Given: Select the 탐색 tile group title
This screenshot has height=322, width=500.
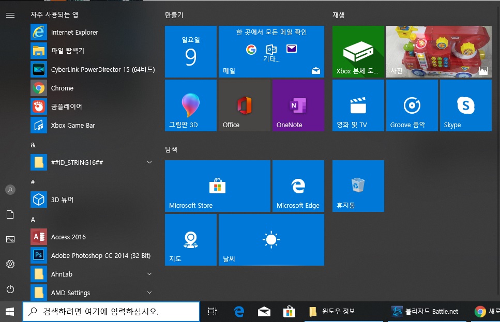Looking at the screenshot, I should (171, 149).
